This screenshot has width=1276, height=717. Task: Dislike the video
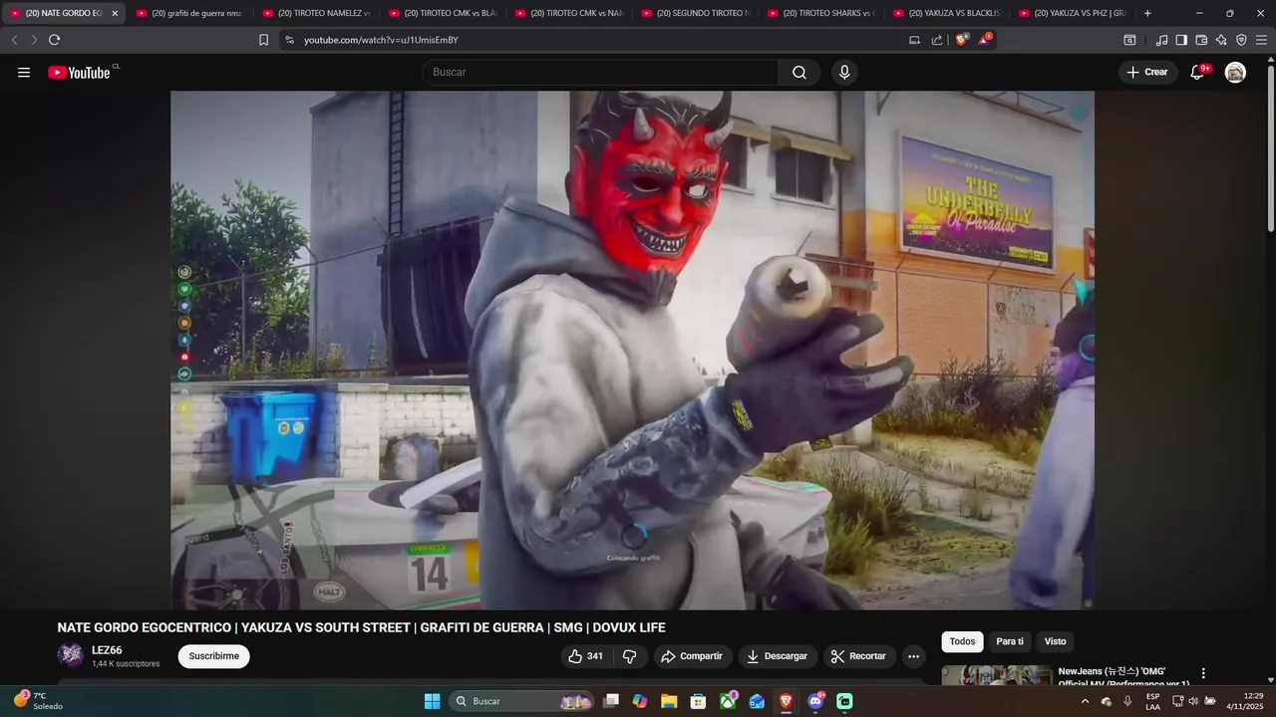point(629,656)
